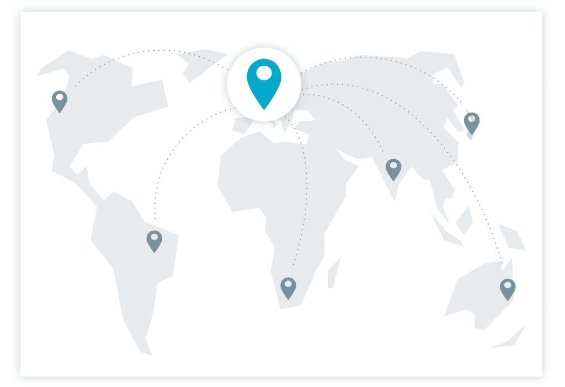
Task: Click the gray pin in South Africa
Action: (x=288, y=286)
